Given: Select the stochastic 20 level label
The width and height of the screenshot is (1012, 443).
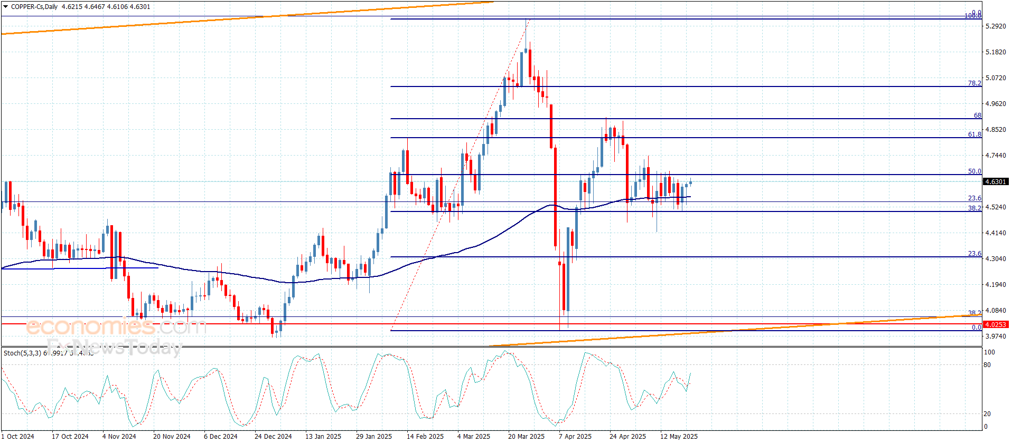Looking at the screenshot, I should pyautogui.click(x=987, y=414).
